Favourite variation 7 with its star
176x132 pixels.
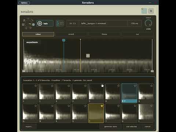(x=135, y=86)
